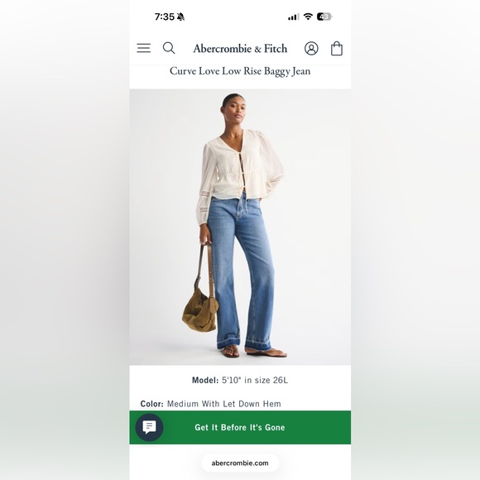Viewport: 480px width, 480px height.
Task: Tap the abercrombie.com address pill
Action: 240,463
